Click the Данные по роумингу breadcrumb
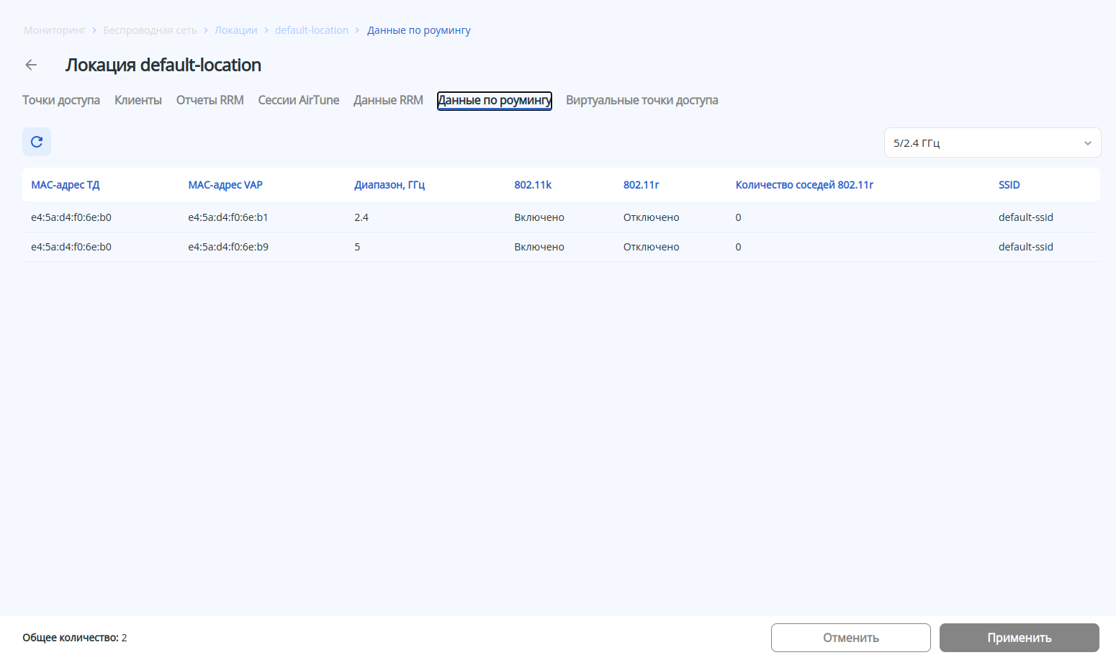 [x=419, y=30]
